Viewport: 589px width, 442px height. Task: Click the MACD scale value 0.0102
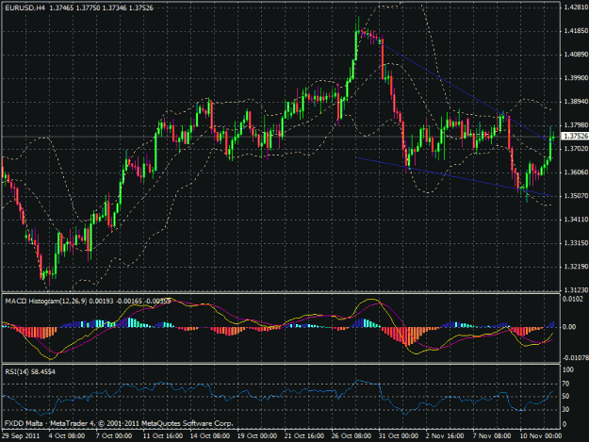571,299
